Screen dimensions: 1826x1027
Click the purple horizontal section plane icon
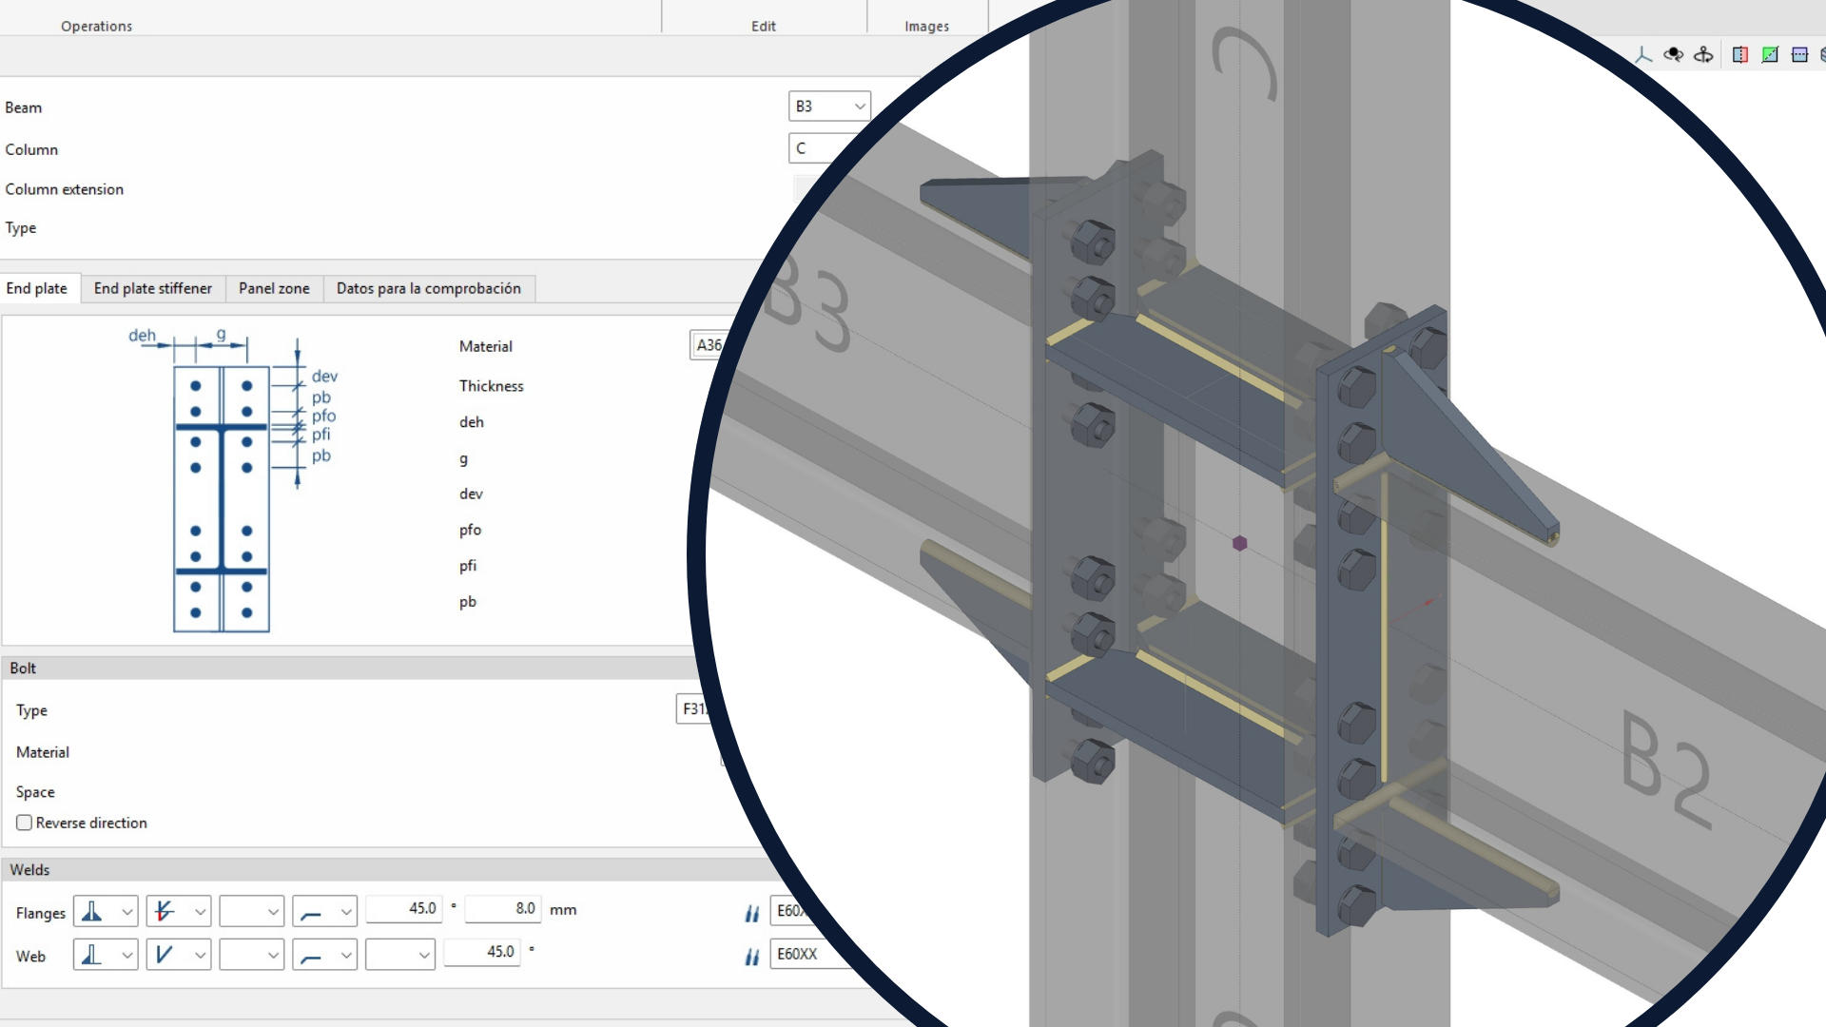tap(1799, 55)
